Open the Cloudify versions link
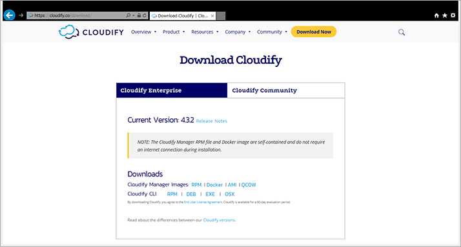The width and height of the screenshot is (461, 247). click(219, 220)
